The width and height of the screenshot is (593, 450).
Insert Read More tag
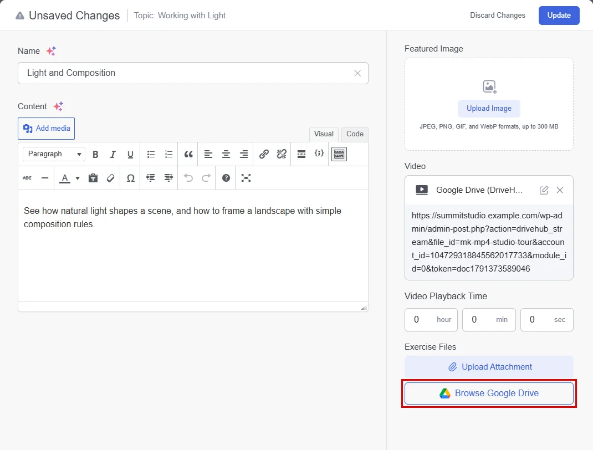pyautogui.click(x=301, y=154)
